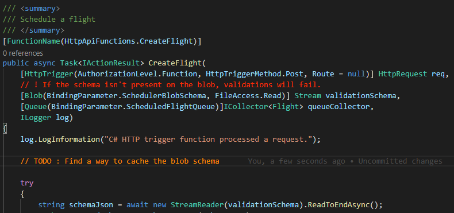Open the '0 references' CodeLens link
This screenshot has height=213, width=454.
[x=23, y=53]
